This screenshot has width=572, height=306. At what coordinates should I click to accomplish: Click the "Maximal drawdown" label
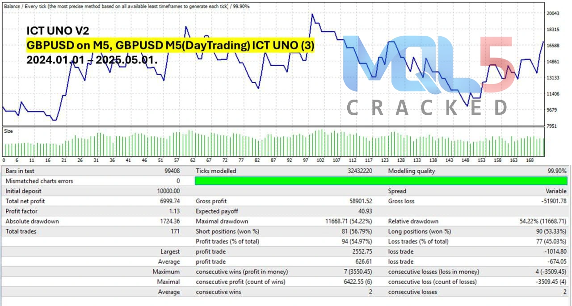click(x=222, y=221)
